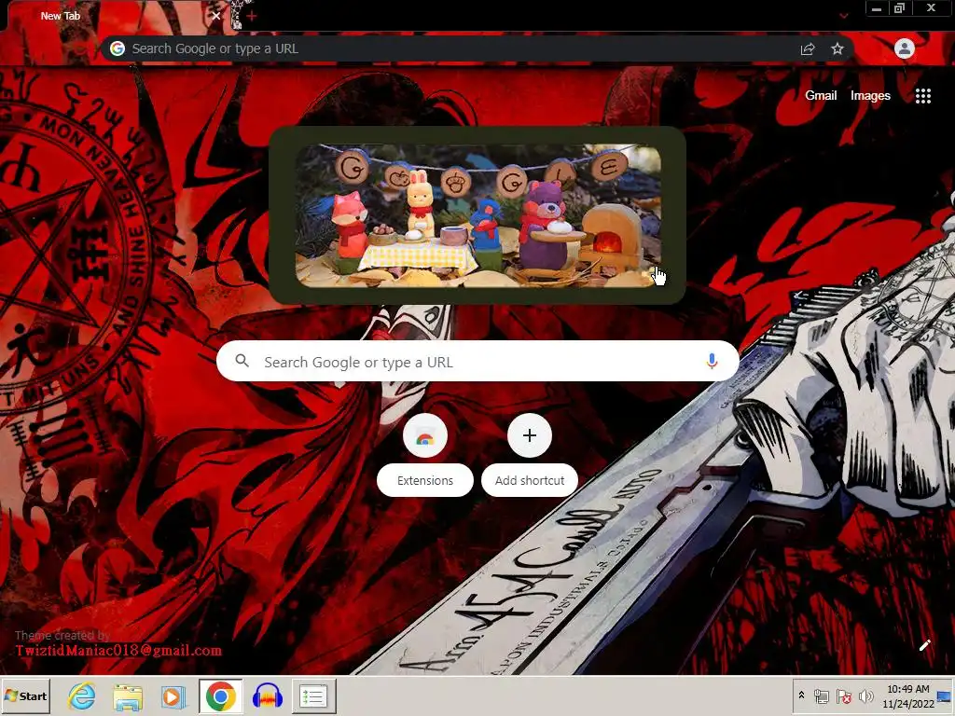Open the Extensions shortcut icon
The width and height of the screenshot is (955, 716).
coord(425,436)
